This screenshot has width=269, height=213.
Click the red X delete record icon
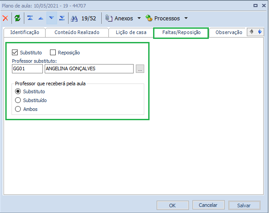point(5,18)
